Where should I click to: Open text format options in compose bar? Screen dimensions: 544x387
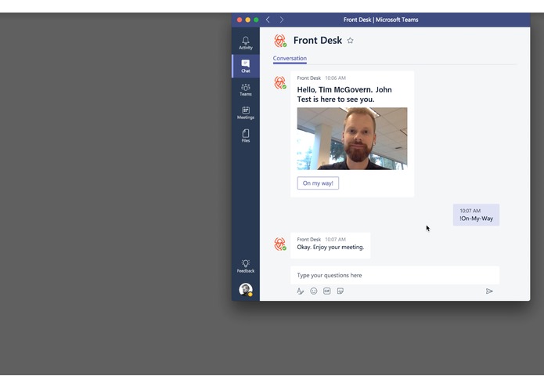click(x=300, y=291)
